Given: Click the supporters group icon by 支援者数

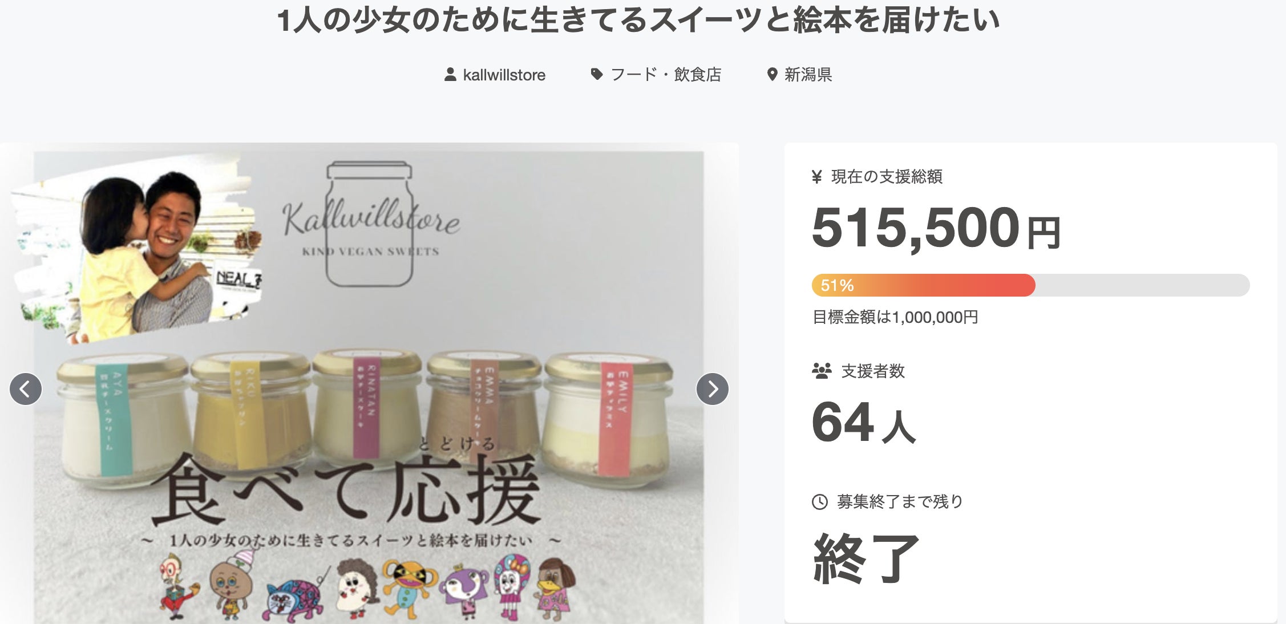Looking at the screenshot, I should [822, 371].
